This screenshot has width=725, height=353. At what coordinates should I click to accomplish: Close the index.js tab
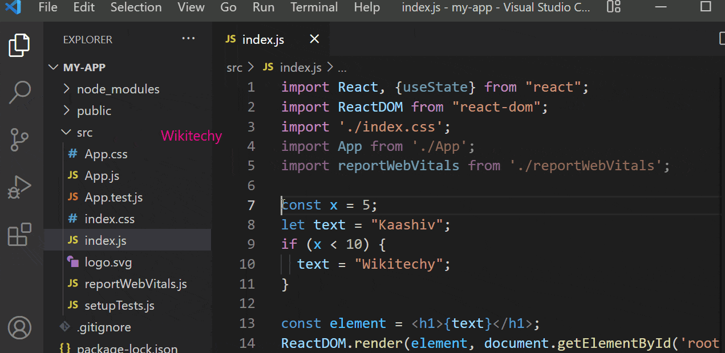(x=314, y=39)
